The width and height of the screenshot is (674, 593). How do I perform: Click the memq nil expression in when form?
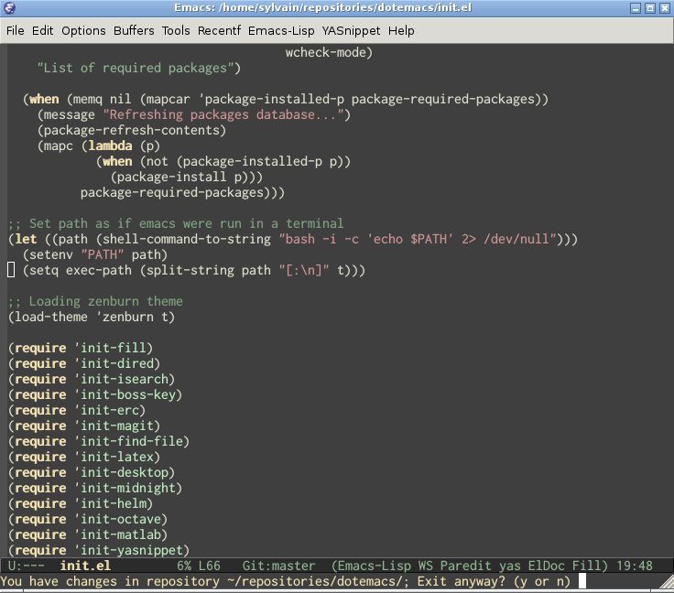(x=103, y=99)
